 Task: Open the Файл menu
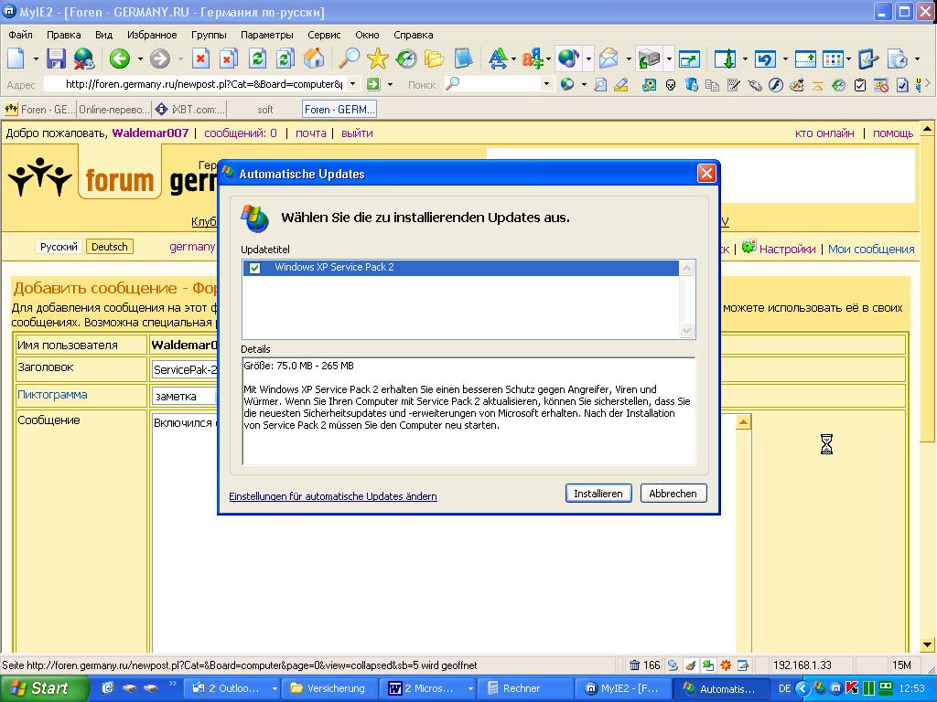(20, 35)
